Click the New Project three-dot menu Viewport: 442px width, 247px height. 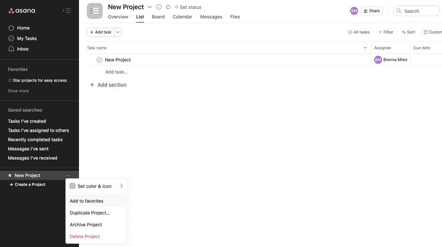coord(68,175)
